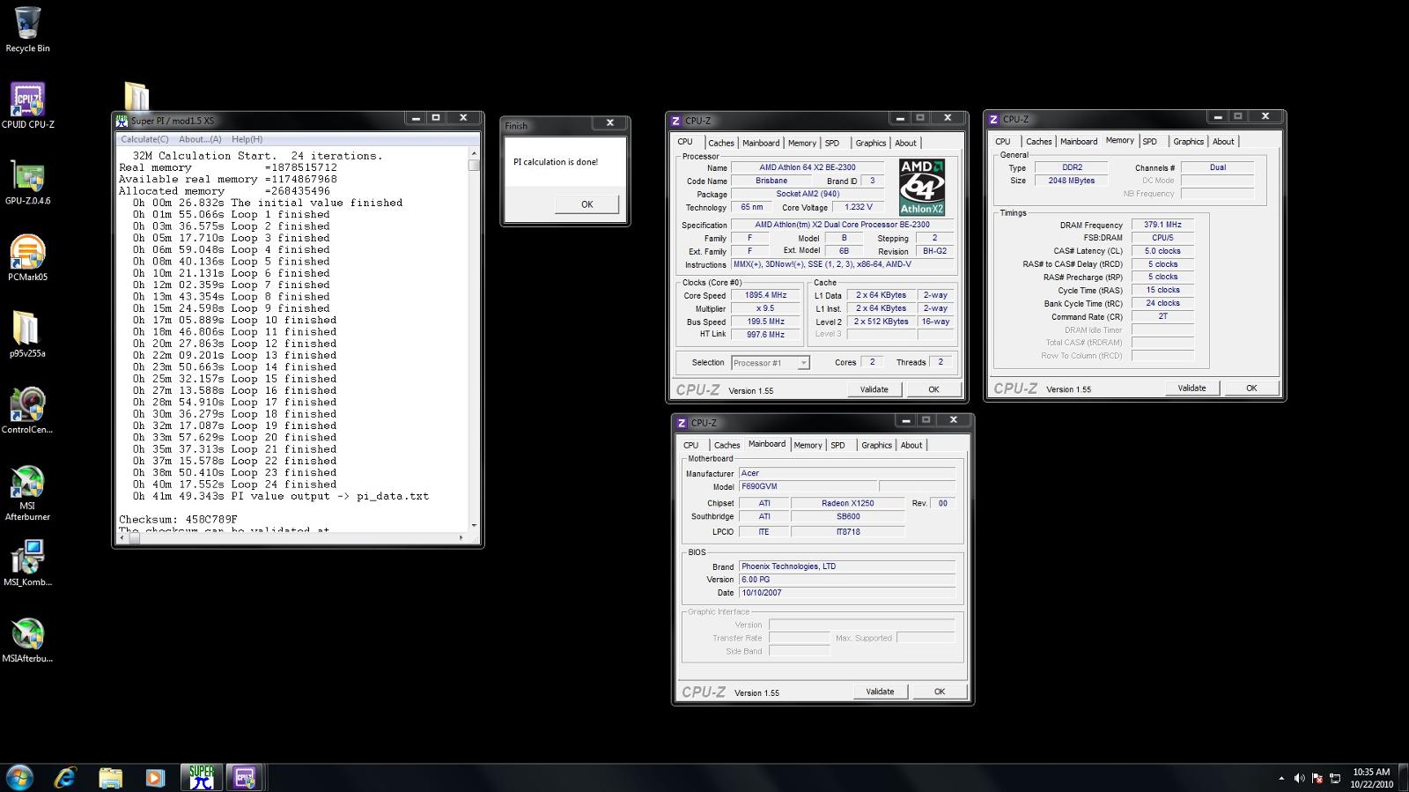Click the volume speaker tray icon
The width and height of the screenshot is (1409, 792).
point(1299,779)
